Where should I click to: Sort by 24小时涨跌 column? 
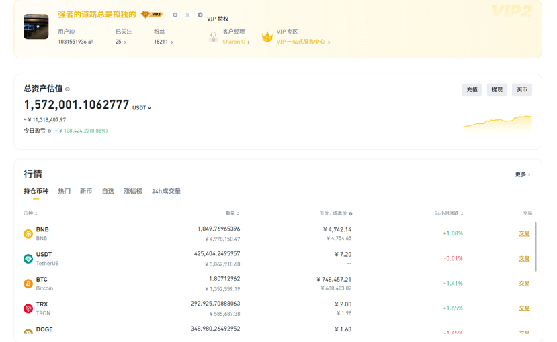(449, 213)
